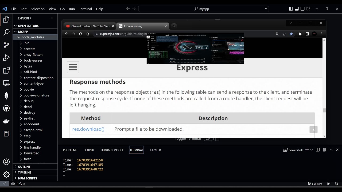Image resolution: width=342 pixels, height=192 pixels.
Task: Toggle secondary side bar layout icon
Action: (x=302, y=9)
